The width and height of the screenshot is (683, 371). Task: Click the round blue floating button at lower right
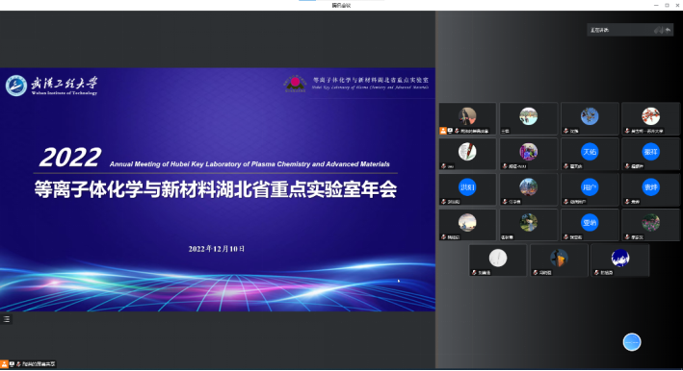(632, 342)
